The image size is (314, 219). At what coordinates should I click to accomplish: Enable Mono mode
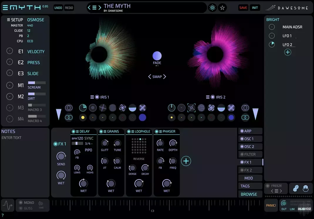pyautogui.click(x=21, y=203)
